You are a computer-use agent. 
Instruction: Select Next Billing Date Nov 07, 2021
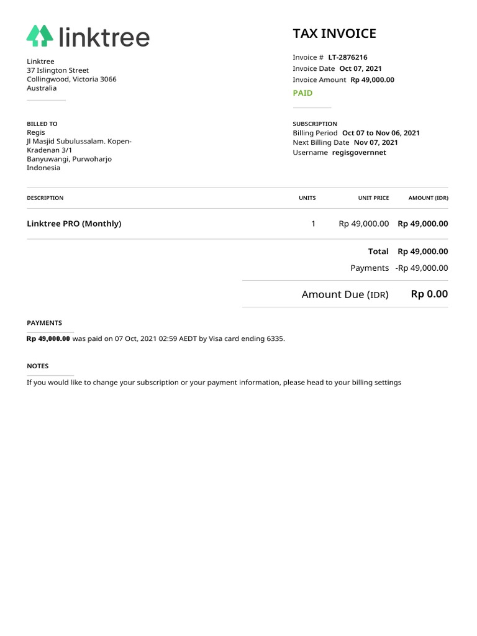[x=376, y=142]
